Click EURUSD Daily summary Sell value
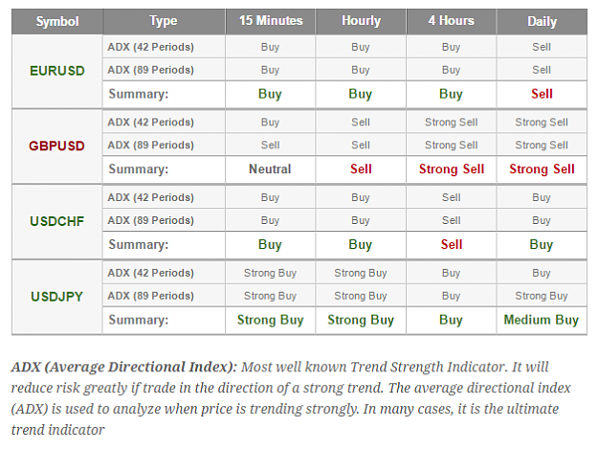The width and height of the screenshot is (598, 449). (542, 94)
